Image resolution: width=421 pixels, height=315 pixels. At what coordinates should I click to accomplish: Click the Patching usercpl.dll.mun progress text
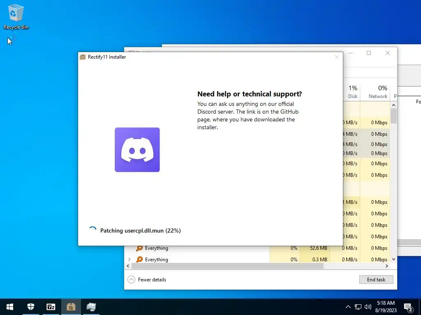point(141,231)
